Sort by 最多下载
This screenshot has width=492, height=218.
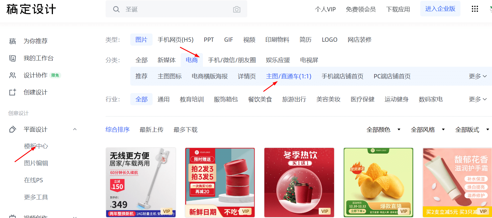click(x=186, y=130)
